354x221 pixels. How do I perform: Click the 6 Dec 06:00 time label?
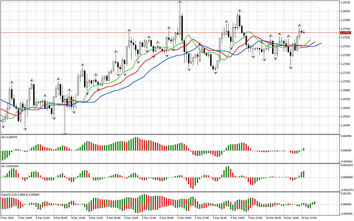coord(167,218)
